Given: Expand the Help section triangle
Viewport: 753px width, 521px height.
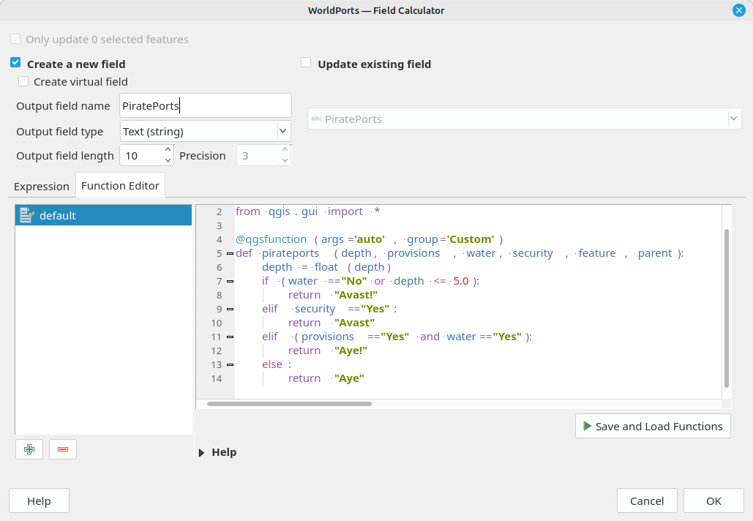Looking at the screenshot, I should [201, 452].
